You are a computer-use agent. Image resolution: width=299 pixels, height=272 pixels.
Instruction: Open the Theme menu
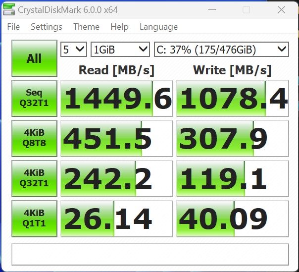pos(86,27)
